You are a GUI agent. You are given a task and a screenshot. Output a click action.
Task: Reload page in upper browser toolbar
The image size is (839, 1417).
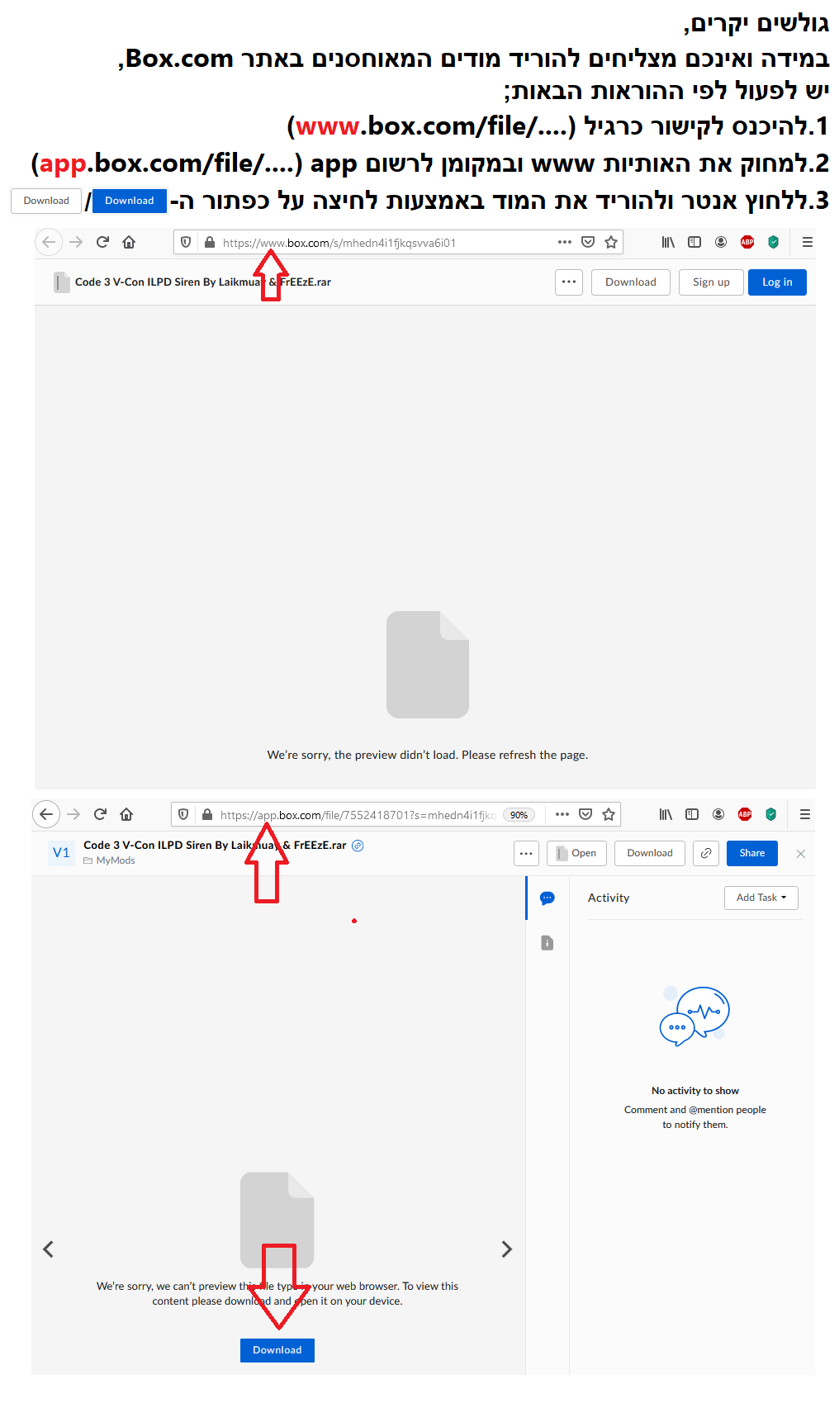(102, 242)
